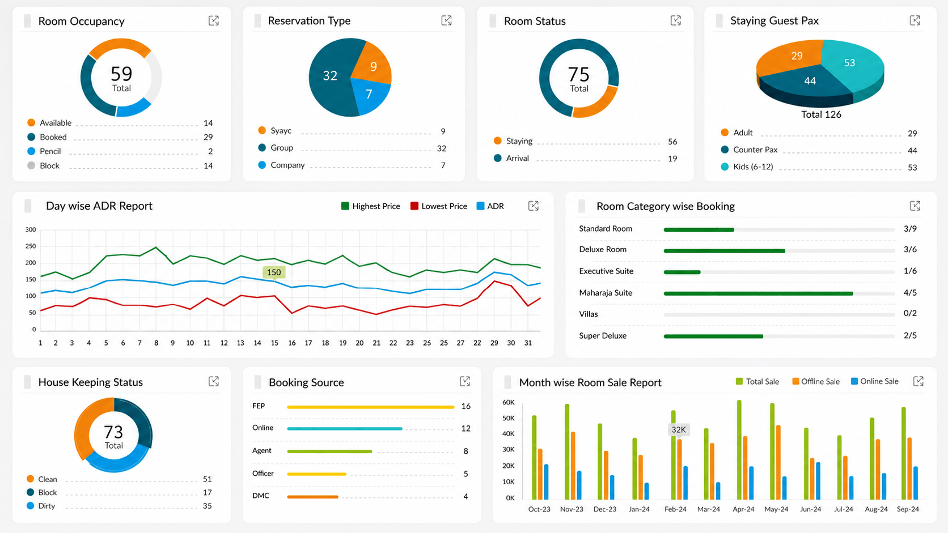Click the "Month wise Room Sale Report" title

(590, 382)
